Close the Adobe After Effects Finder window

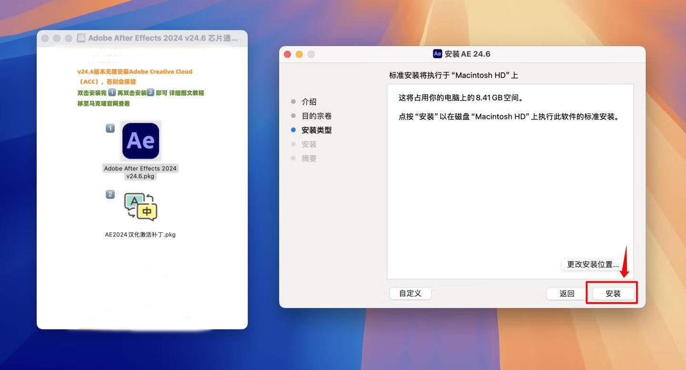(x=45, y=38)
